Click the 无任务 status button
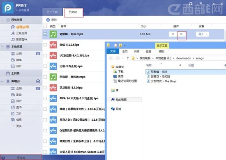Viewport: 226px width, 160px height. pos(21,158)
